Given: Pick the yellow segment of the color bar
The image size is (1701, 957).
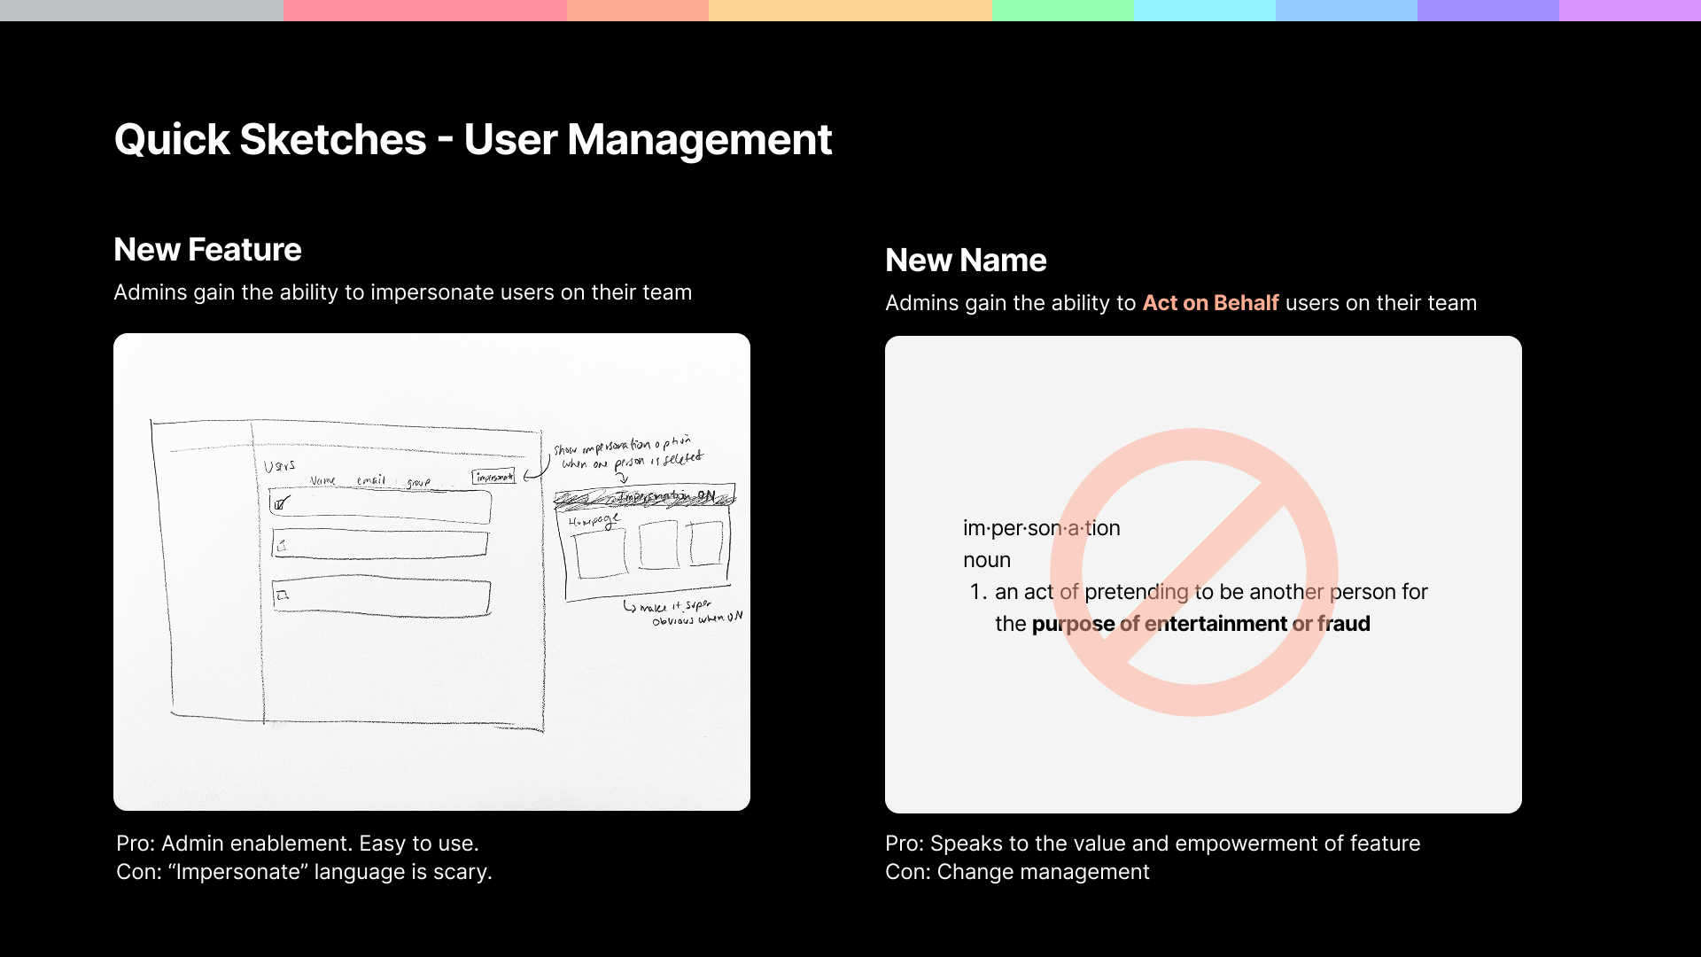Looking at the screenshot, I should coord(850,10).
